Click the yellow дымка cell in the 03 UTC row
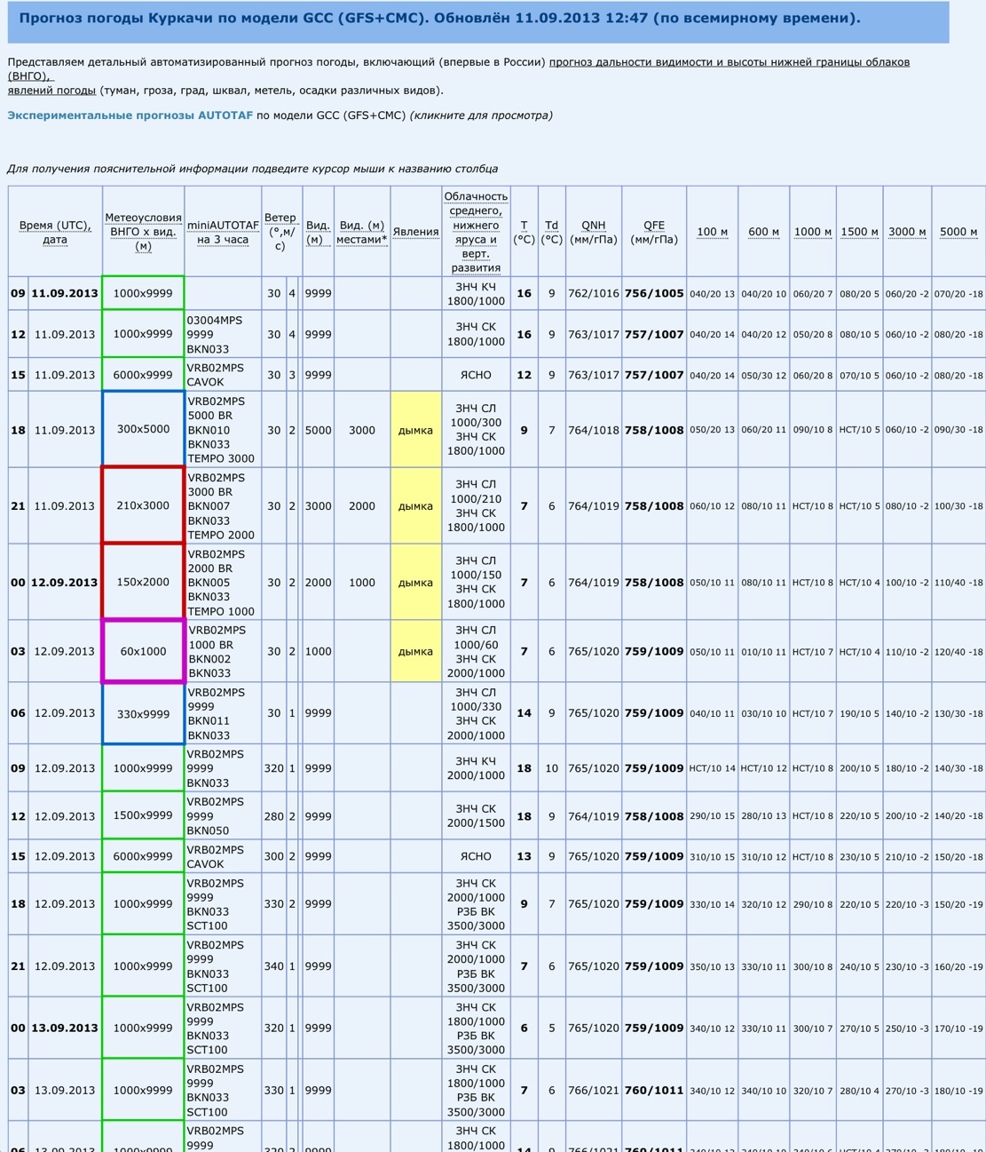 415,651
